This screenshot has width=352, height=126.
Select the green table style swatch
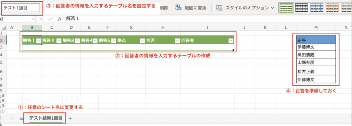pos(286,8)
